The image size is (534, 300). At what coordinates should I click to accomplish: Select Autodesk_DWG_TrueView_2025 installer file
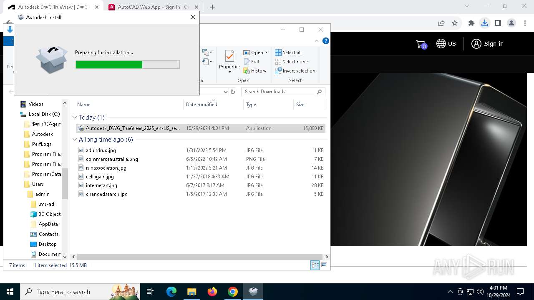point(201,128)
